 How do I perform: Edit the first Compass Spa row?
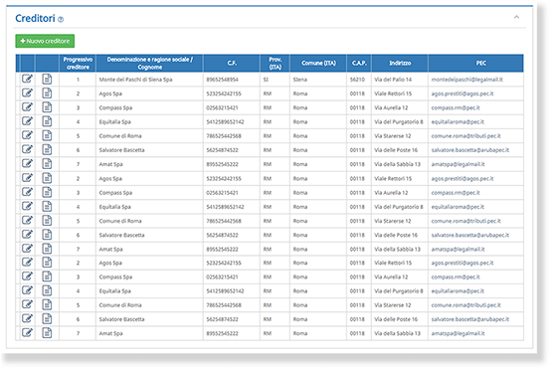coord(28,107)
